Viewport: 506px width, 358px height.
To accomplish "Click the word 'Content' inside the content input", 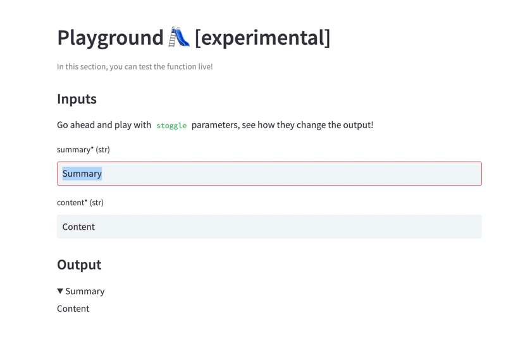I will [x=78, y=227].
